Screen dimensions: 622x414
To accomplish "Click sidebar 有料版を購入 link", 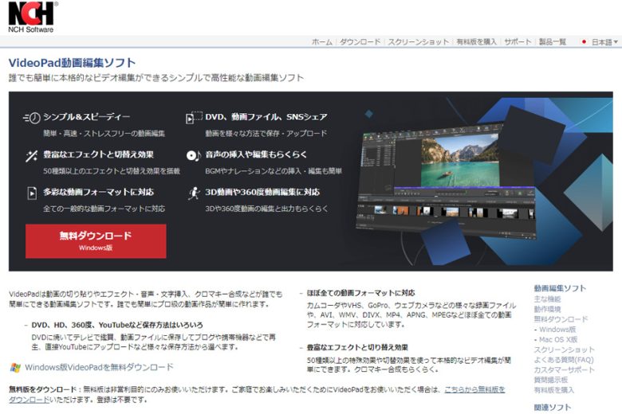I will [553, 390].
